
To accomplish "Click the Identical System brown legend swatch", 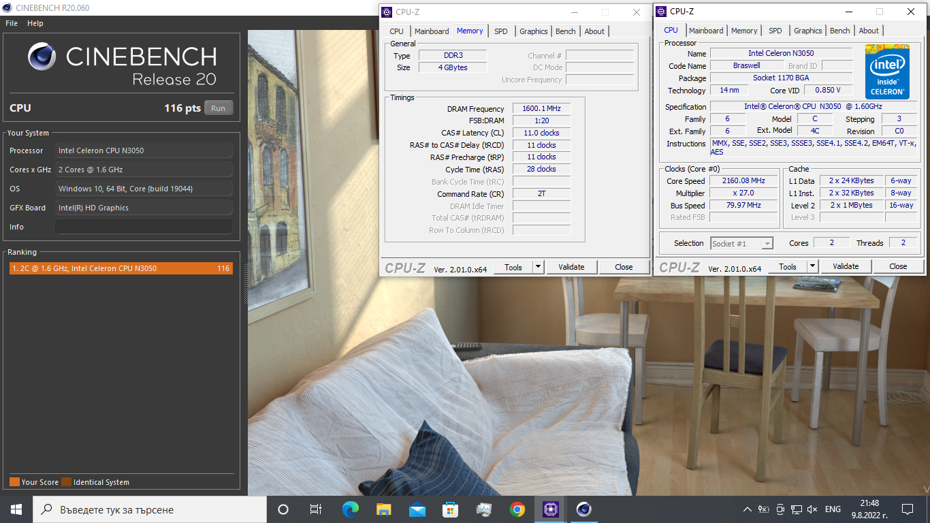I will point(66,482).
